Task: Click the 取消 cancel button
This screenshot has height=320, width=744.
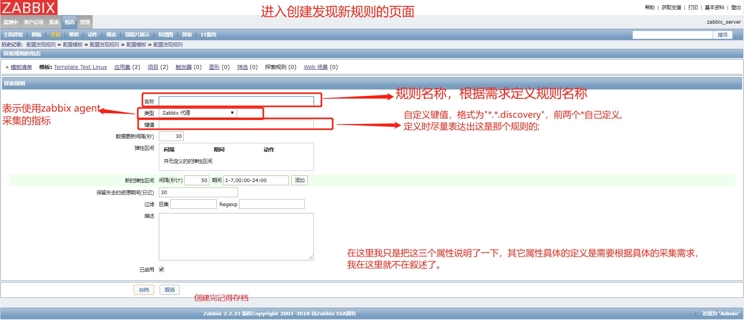Action: [170, 290]
